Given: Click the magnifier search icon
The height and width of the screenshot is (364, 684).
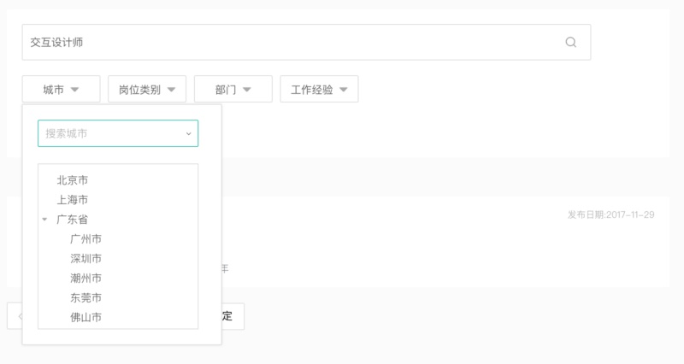Looking at the screenshot, I should [571, 42].
